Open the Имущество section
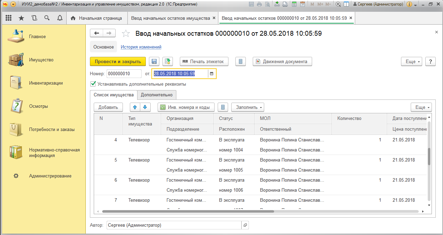The height and width of the screenshot is (235, 443). pyautogui.click(x=41, y=60)
